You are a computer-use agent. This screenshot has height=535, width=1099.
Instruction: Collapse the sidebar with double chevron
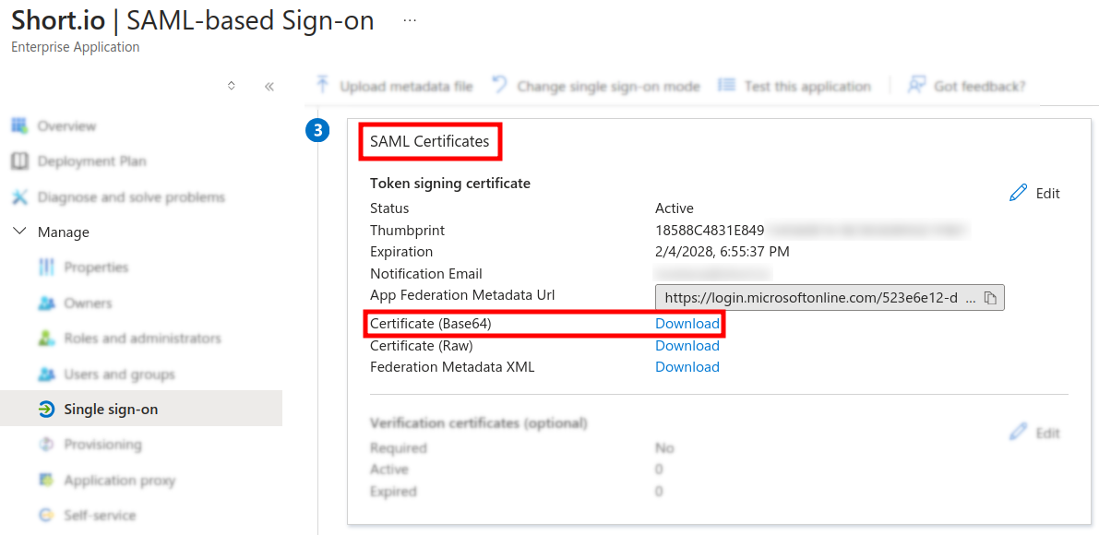269,87
